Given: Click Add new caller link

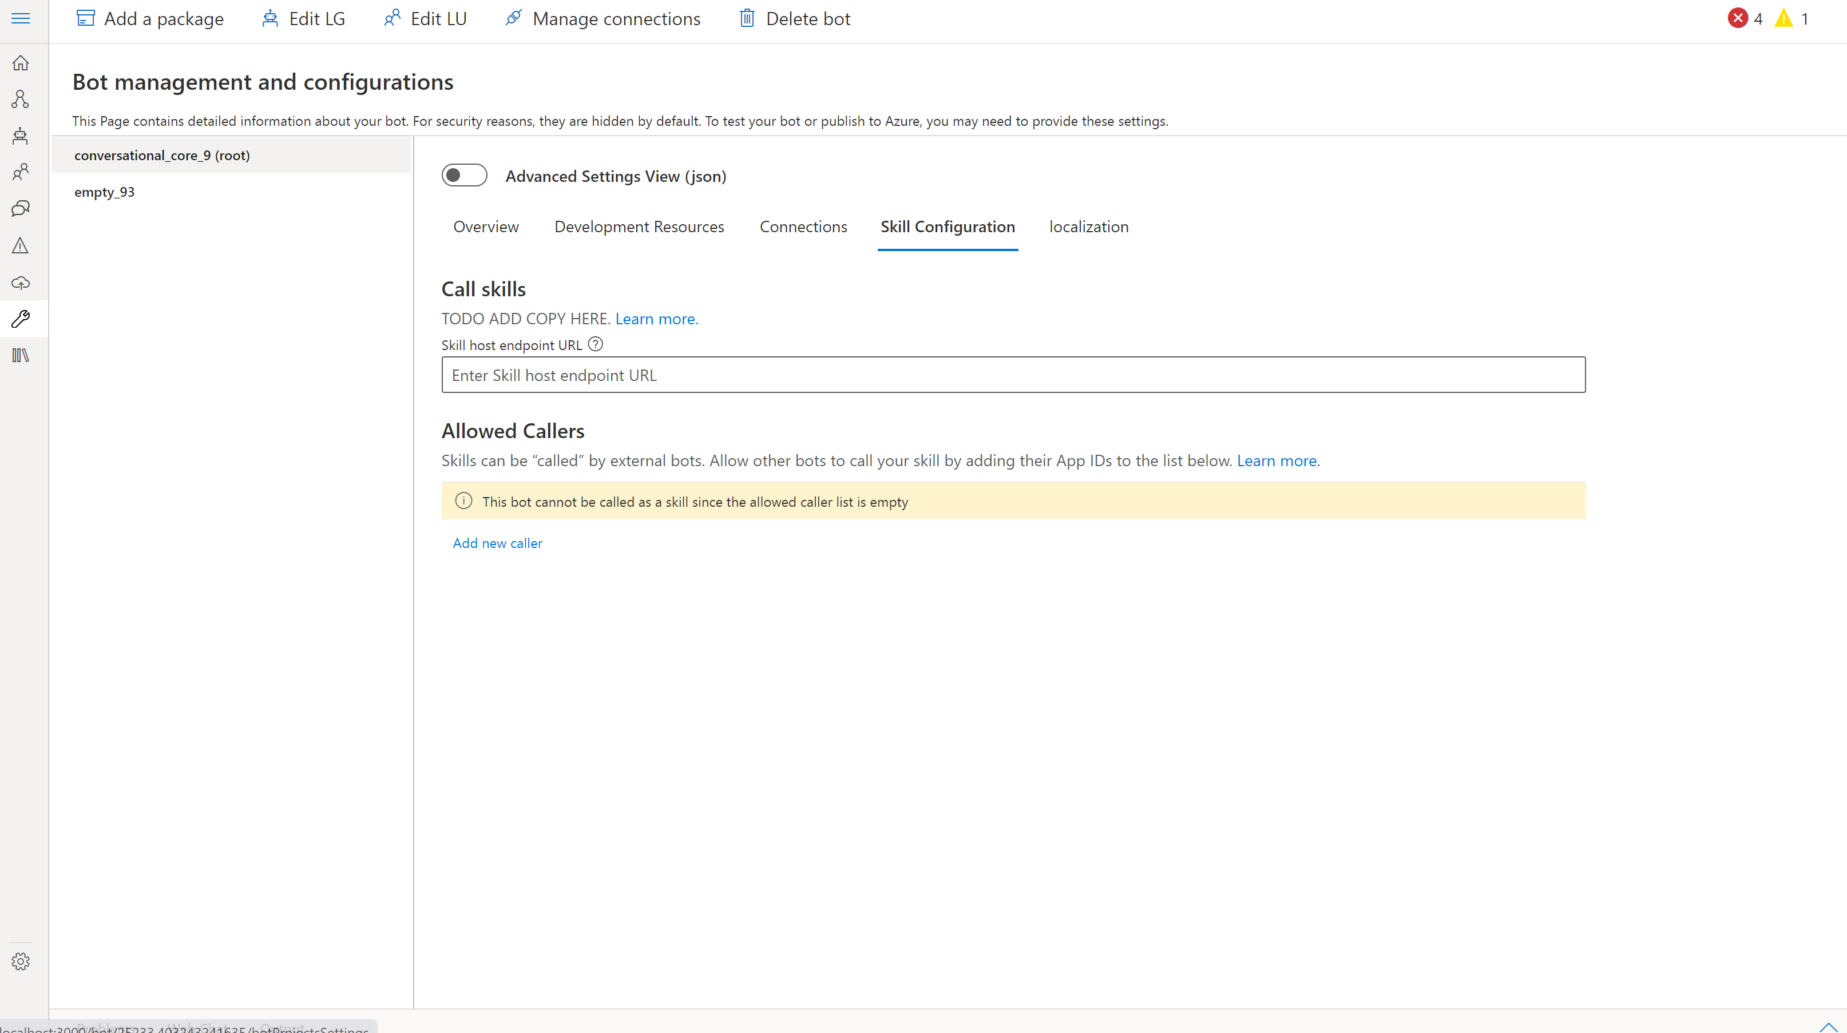Looking at the screenshot, I should tap(498, 543).
